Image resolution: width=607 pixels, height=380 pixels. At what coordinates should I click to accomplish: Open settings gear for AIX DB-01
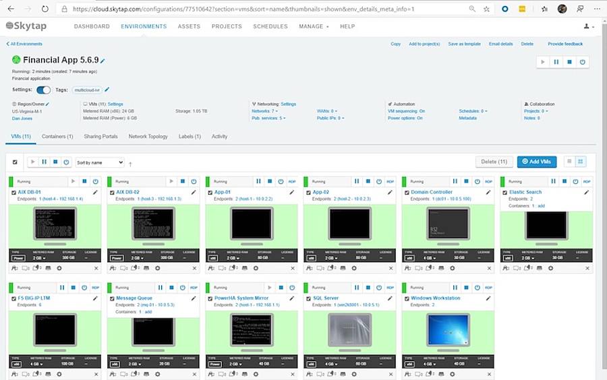pyautogui.click(x=59, y=268)
